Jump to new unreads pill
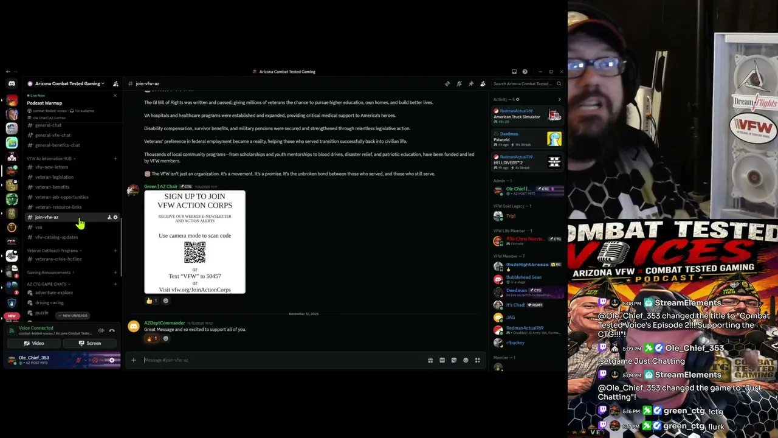778x438 pixels. (73, 316)
